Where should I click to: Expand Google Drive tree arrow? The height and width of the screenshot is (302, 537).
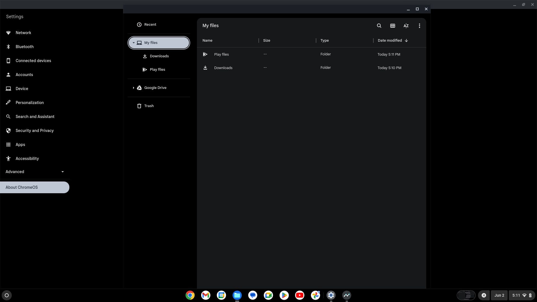[134, 88]
